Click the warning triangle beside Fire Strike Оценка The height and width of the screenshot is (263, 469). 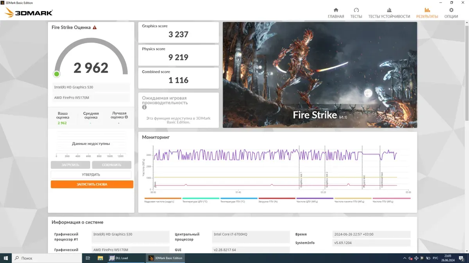click(95, 28)
